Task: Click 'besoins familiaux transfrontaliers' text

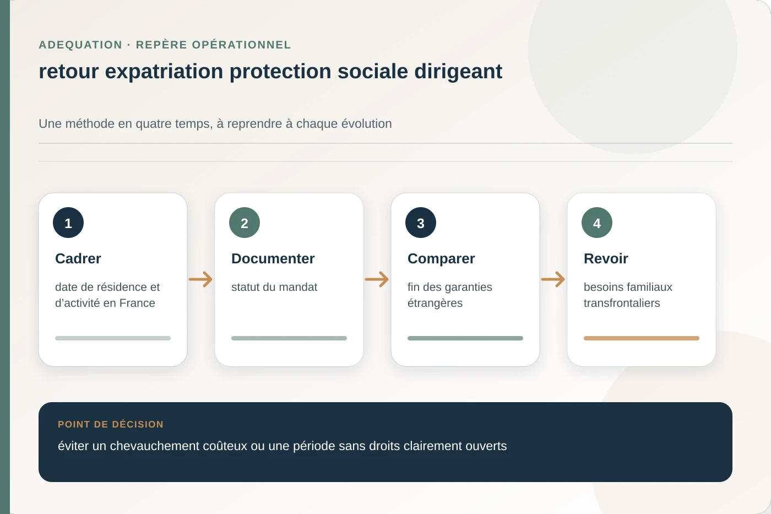Action: (x=628, y=295)
